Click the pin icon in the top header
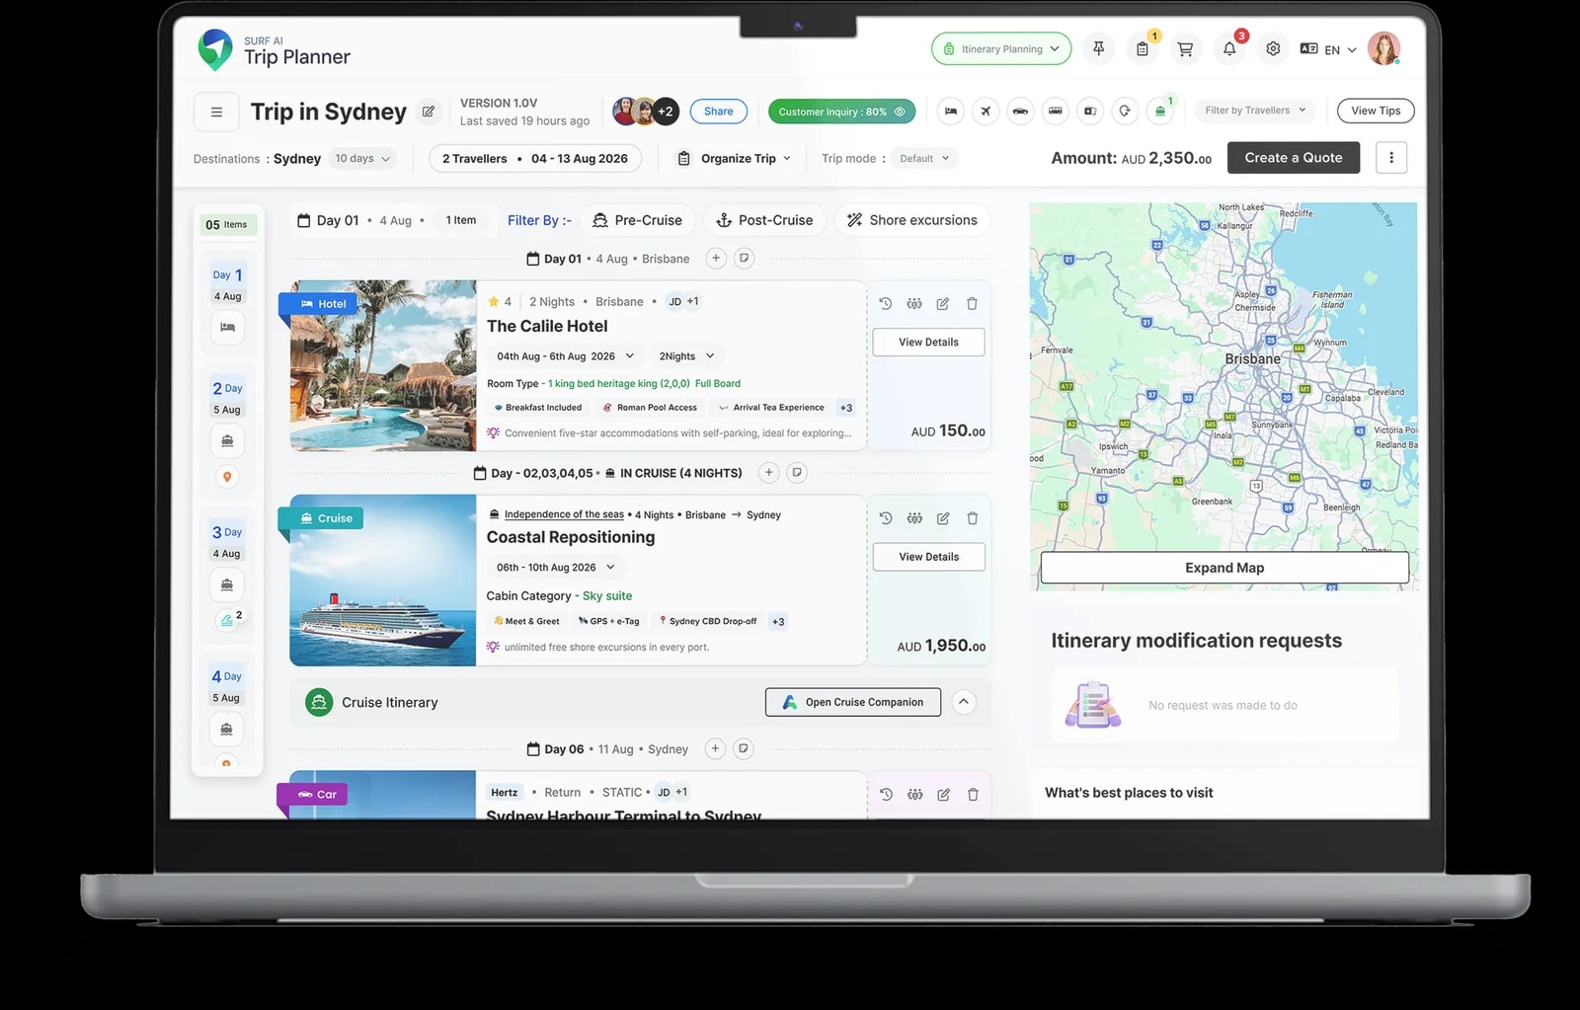This screenshot has width=1580, height=1010. 1098,48
